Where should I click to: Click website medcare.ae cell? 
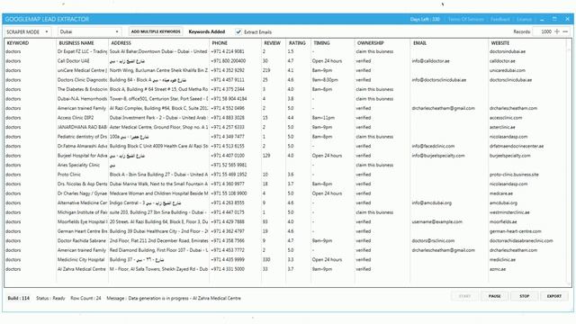click(x=500, y=193)
